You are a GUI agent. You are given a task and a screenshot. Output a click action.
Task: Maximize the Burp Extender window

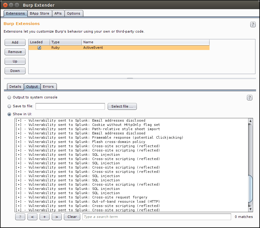(17, 5)
